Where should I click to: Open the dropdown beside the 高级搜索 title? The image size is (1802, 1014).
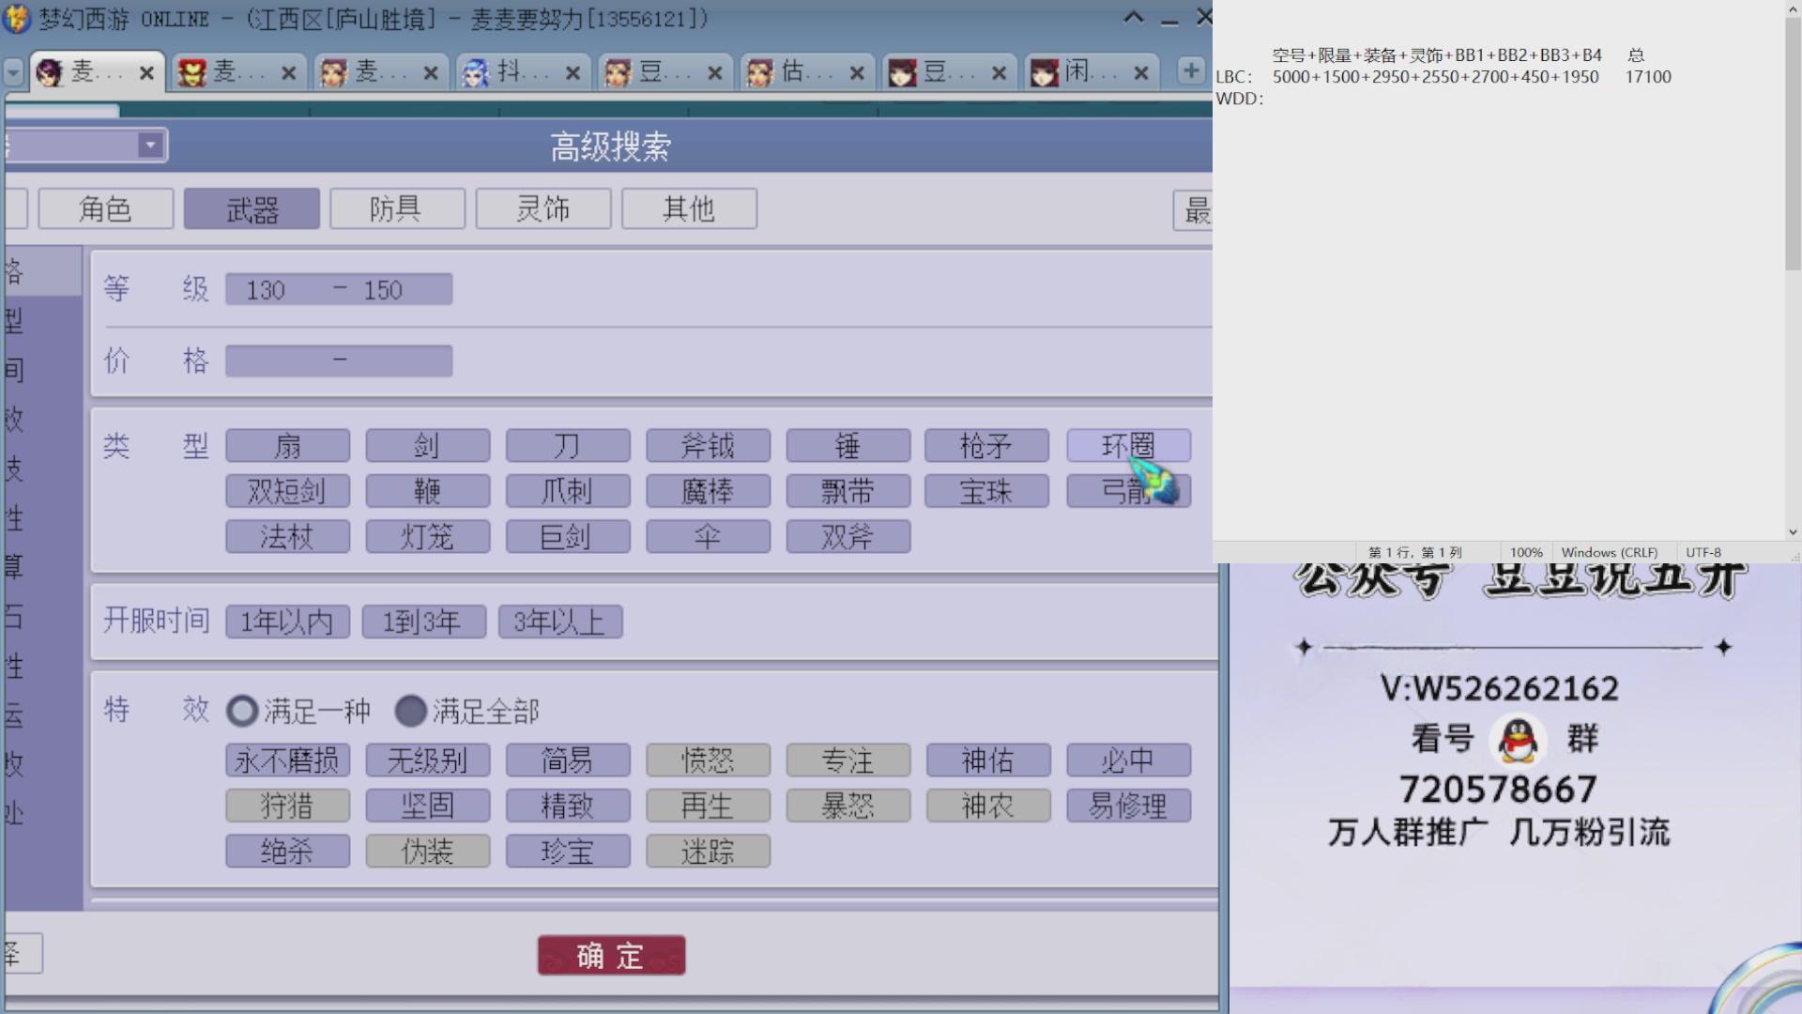pyautogui.click(x=150, y=146)
